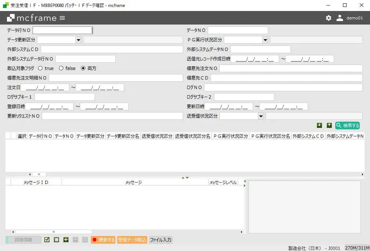The image size is (370, 251).
Task: Click 送信元レコード作成日時 end date field
Action: (310, 59)
